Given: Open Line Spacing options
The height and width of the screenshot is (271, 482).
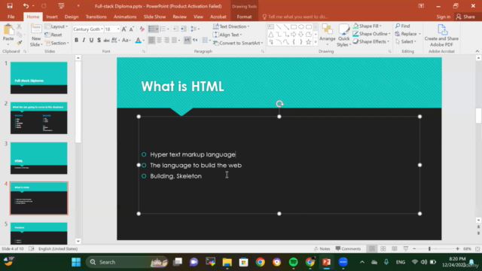Looking at the screenshot, I should pyautogui.click(x=195, y=29).
